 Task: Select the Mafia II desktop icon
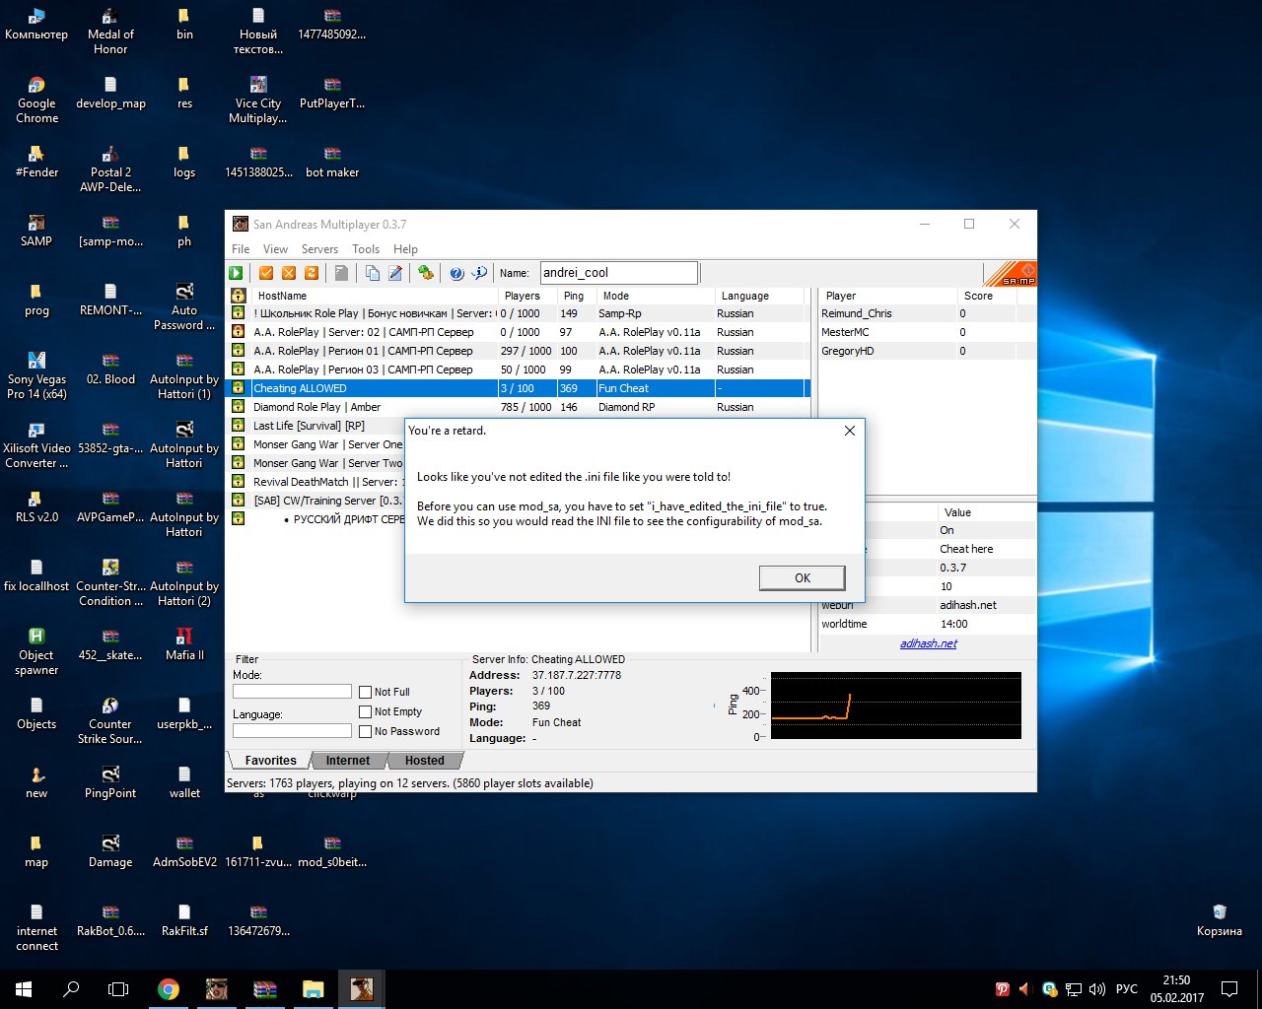click(x=184, y=644)
